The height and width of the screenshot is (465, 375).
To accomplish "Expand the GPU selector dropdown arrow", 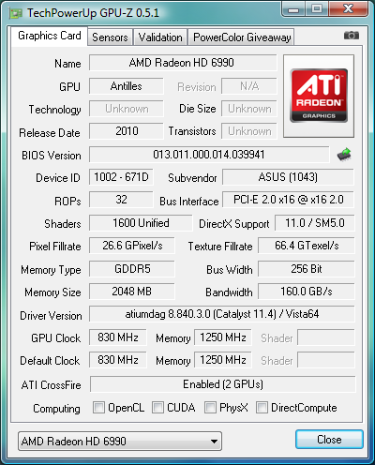I will coord(214,442).
